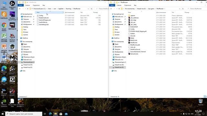Click Новый том (E:) in right path

141,9
